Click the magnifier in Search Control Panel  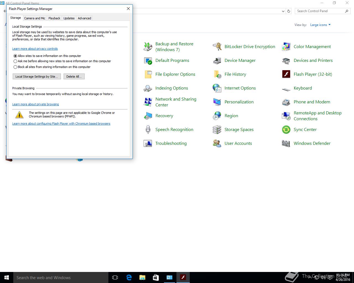tap(347, 11)
